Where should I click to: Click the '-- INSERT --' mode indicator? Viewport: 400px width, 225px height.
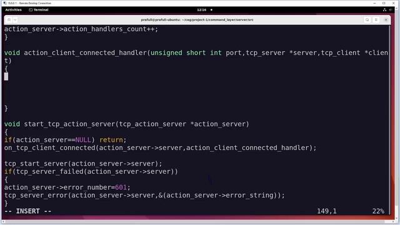click(x=27, y=211)
